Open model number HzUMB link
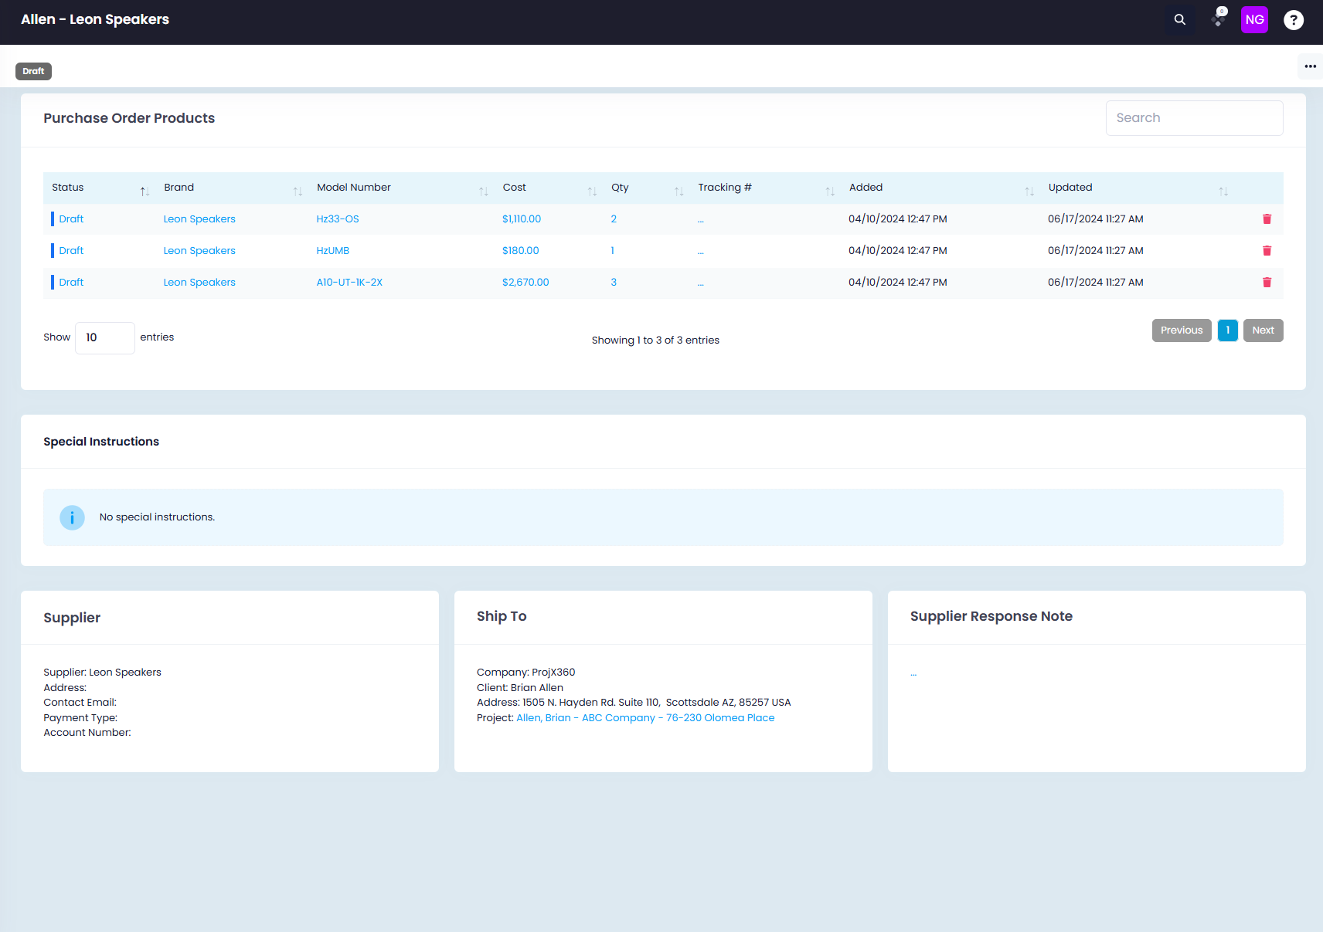Viewport: 1323px width, 932px height. [333, 251]
